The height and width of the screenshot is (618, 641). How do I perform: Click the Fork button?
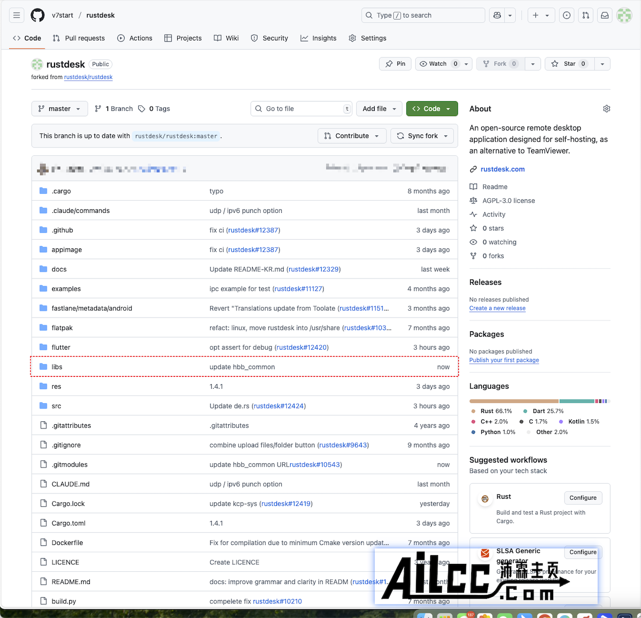[x=500, y=64]
